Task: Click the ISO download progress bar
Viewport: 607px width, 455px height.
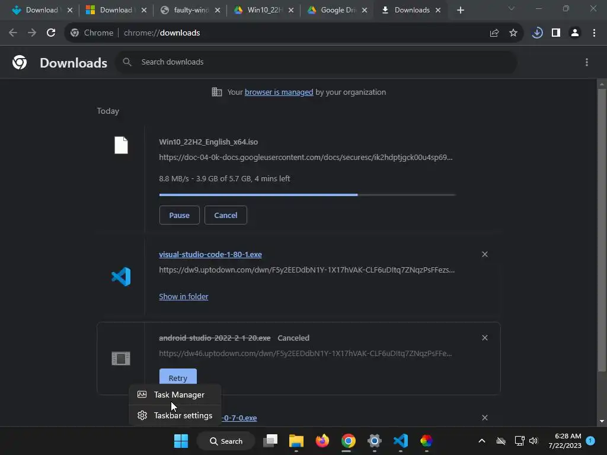Action: point(308,195)
